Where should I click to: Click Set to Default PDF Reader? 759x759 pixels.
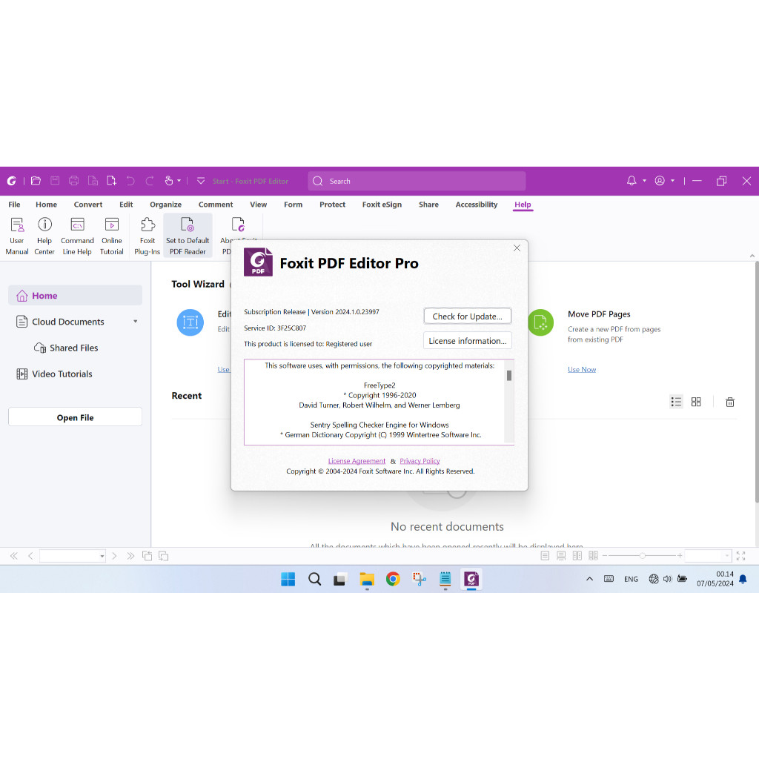pos(187,233)
